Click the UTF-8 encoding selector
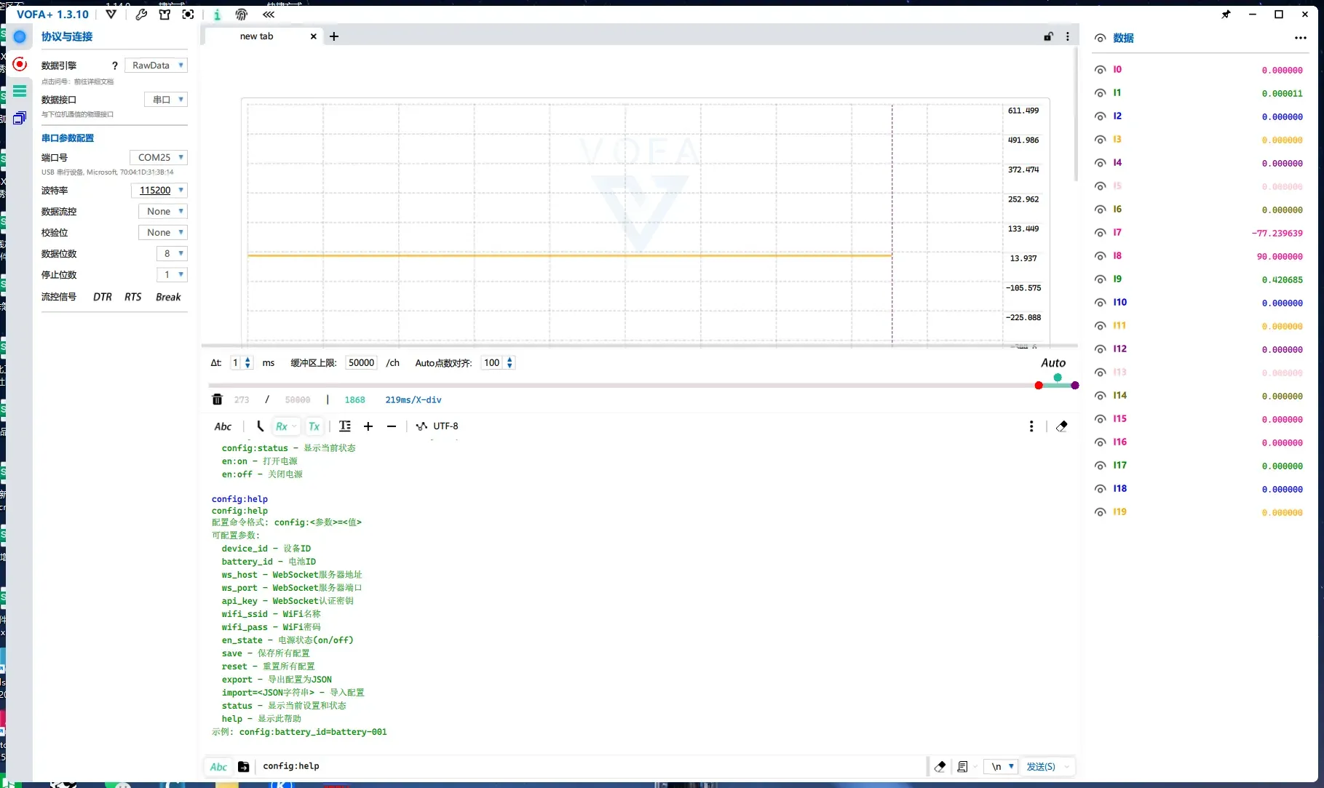This screenshot has width=1324, height=788. point(445,426)
